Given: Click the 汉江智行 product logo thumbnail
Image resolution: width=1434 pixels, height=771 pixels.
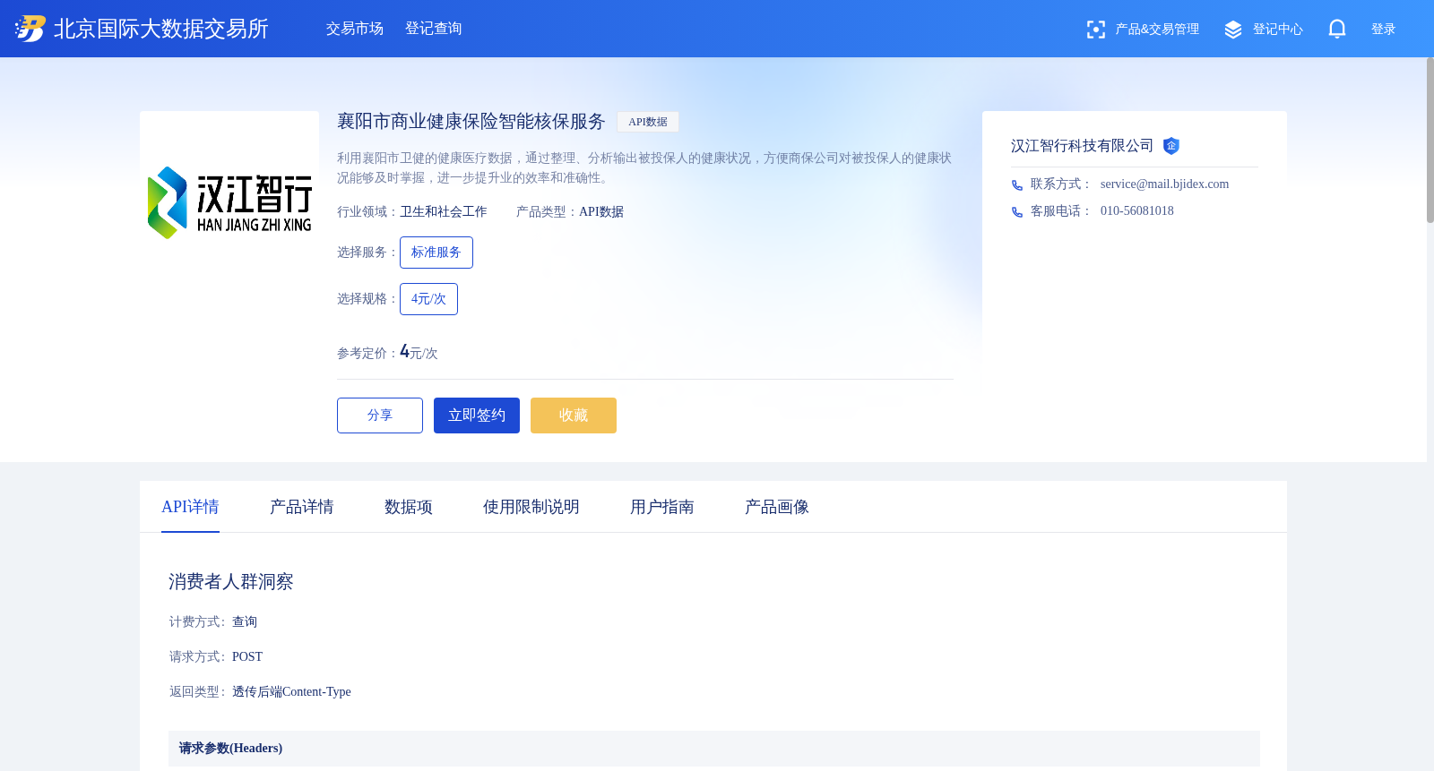Looking at the screenshot, I should coord(229,201).
